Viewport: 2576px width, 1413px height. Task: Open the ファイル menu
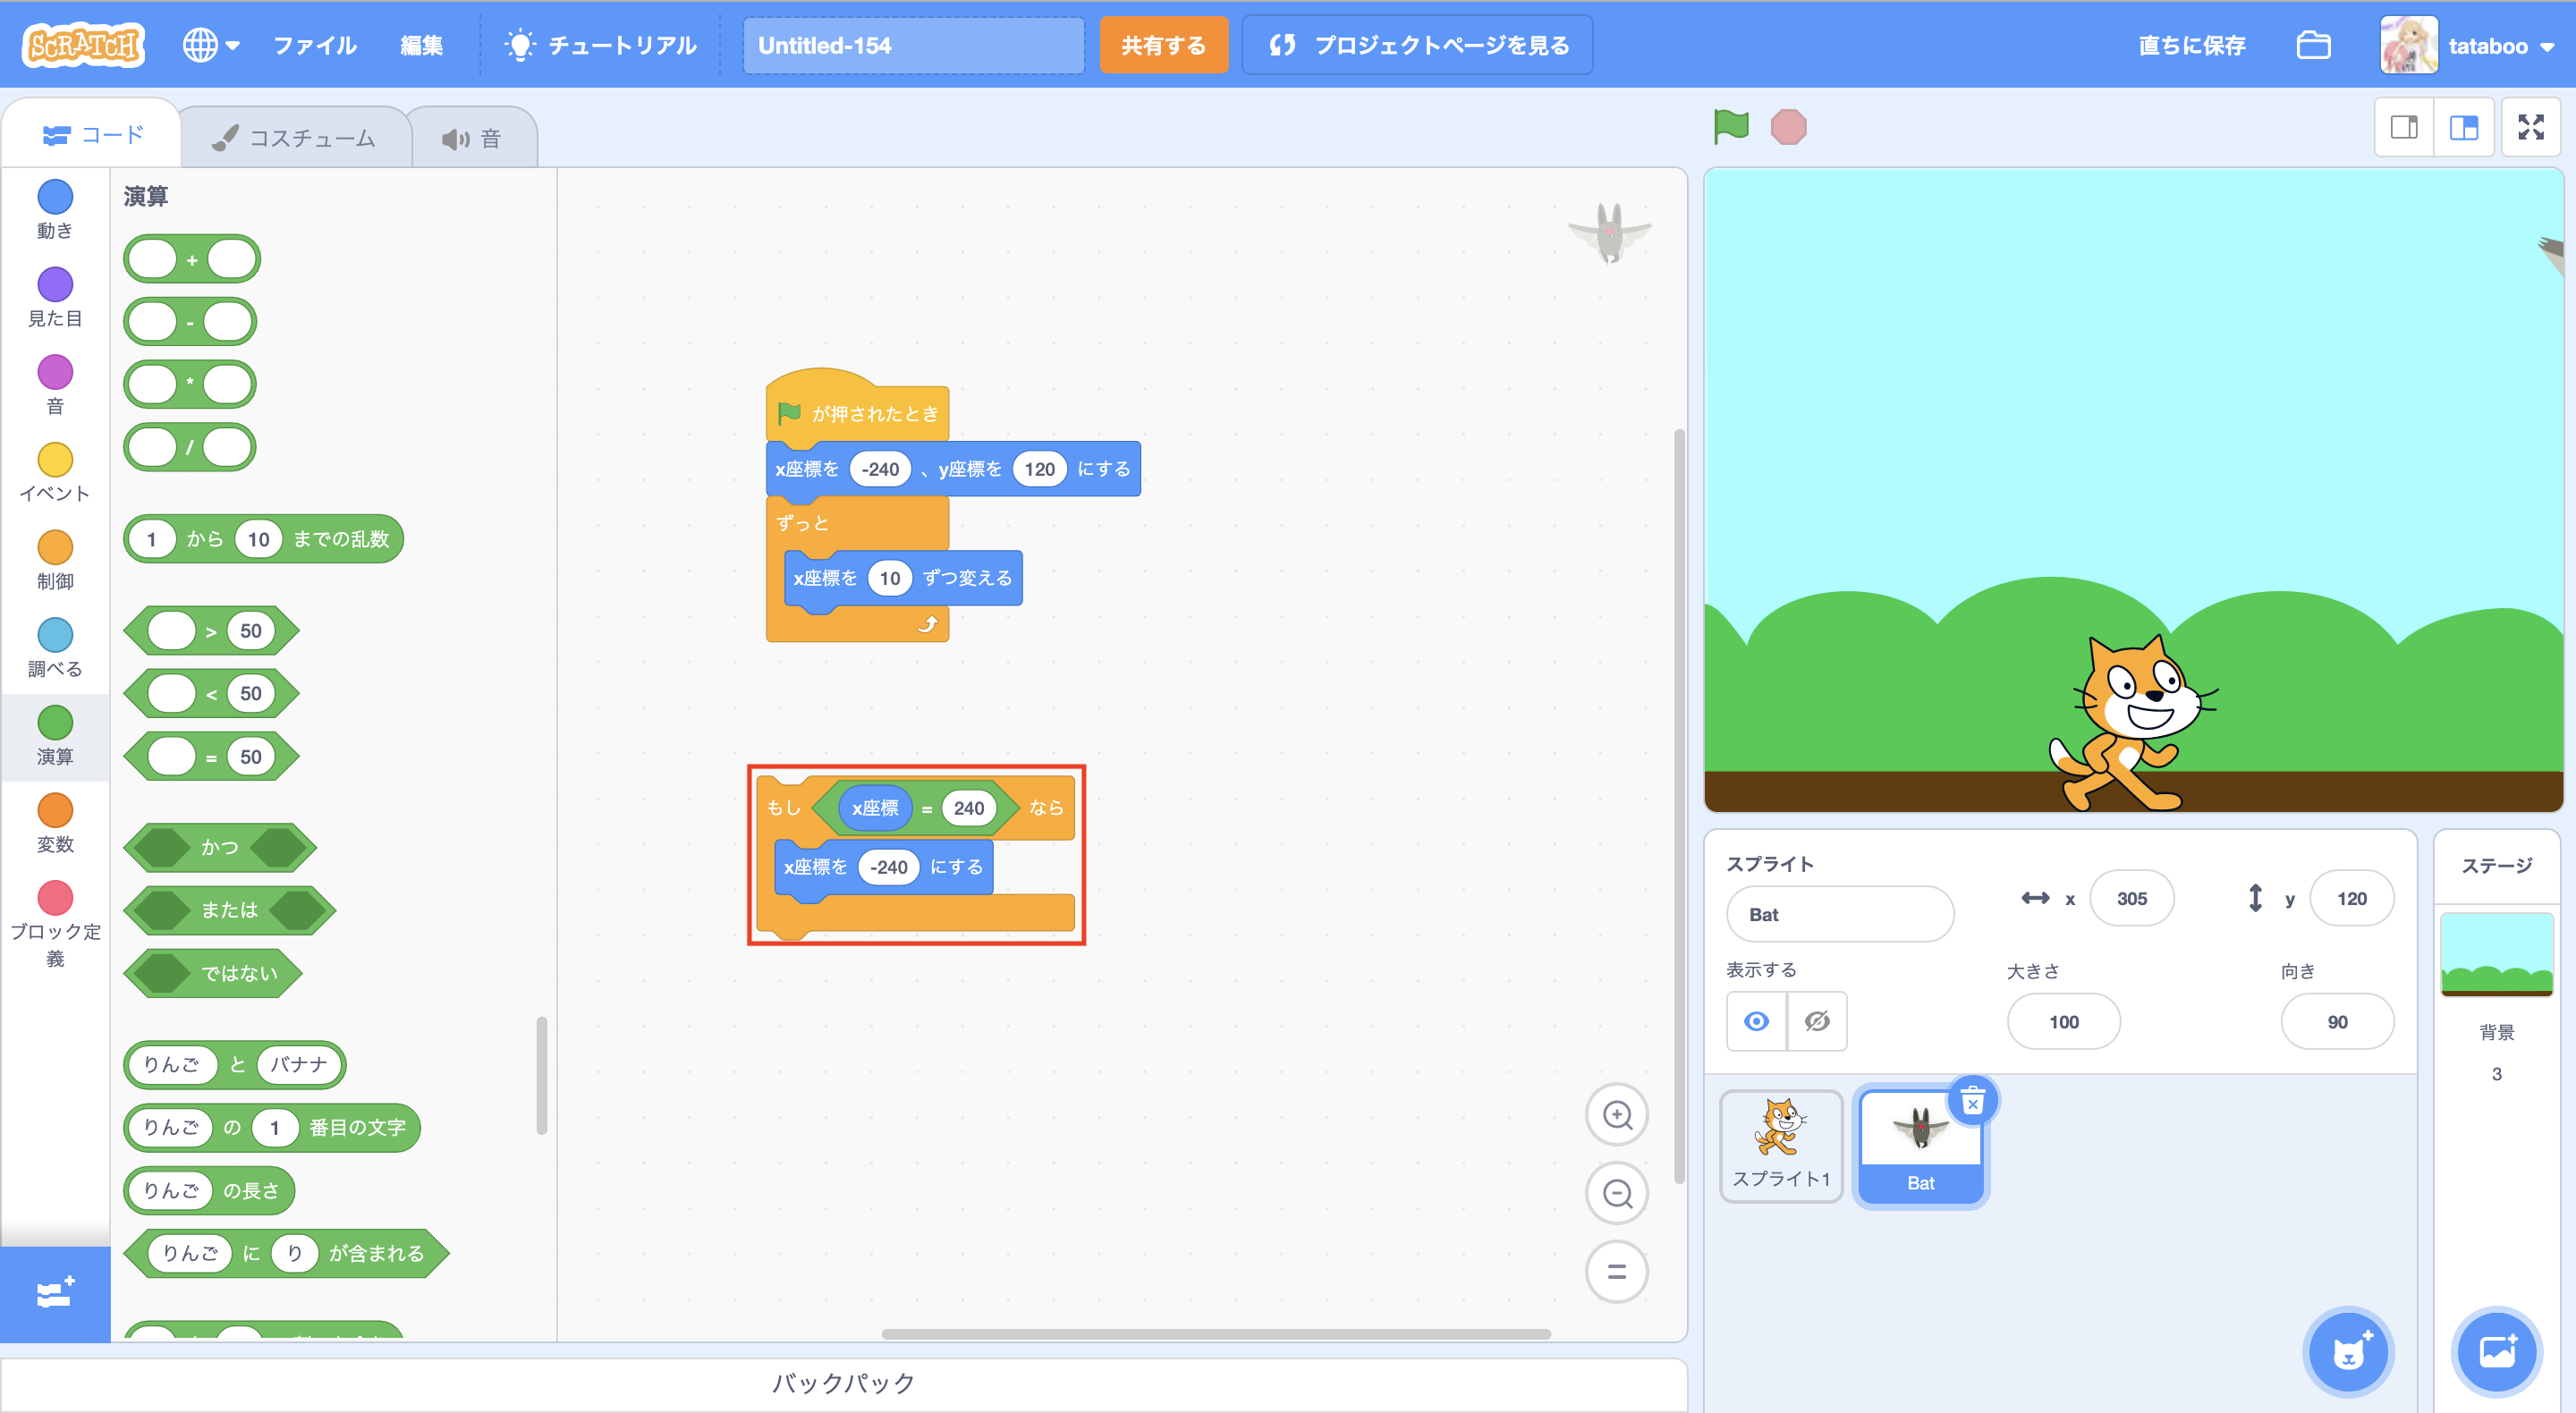[315, 45]
